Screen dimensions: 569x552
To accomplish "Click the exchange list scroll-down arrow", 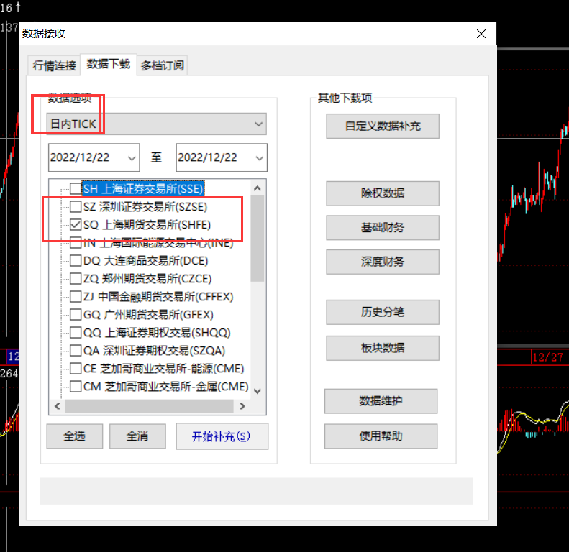I will (258, 391).
